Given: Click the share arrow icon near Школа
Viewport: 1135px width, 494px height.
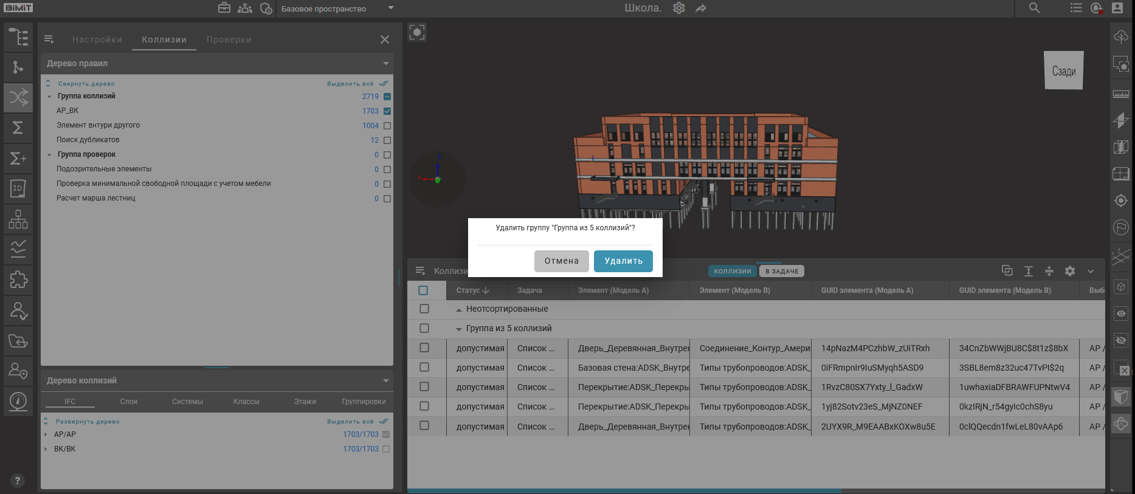Looking at the screenshot, I should click(701, 8).
